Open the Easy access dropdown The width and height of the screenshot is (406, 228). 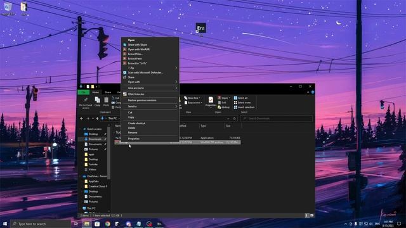193,103
